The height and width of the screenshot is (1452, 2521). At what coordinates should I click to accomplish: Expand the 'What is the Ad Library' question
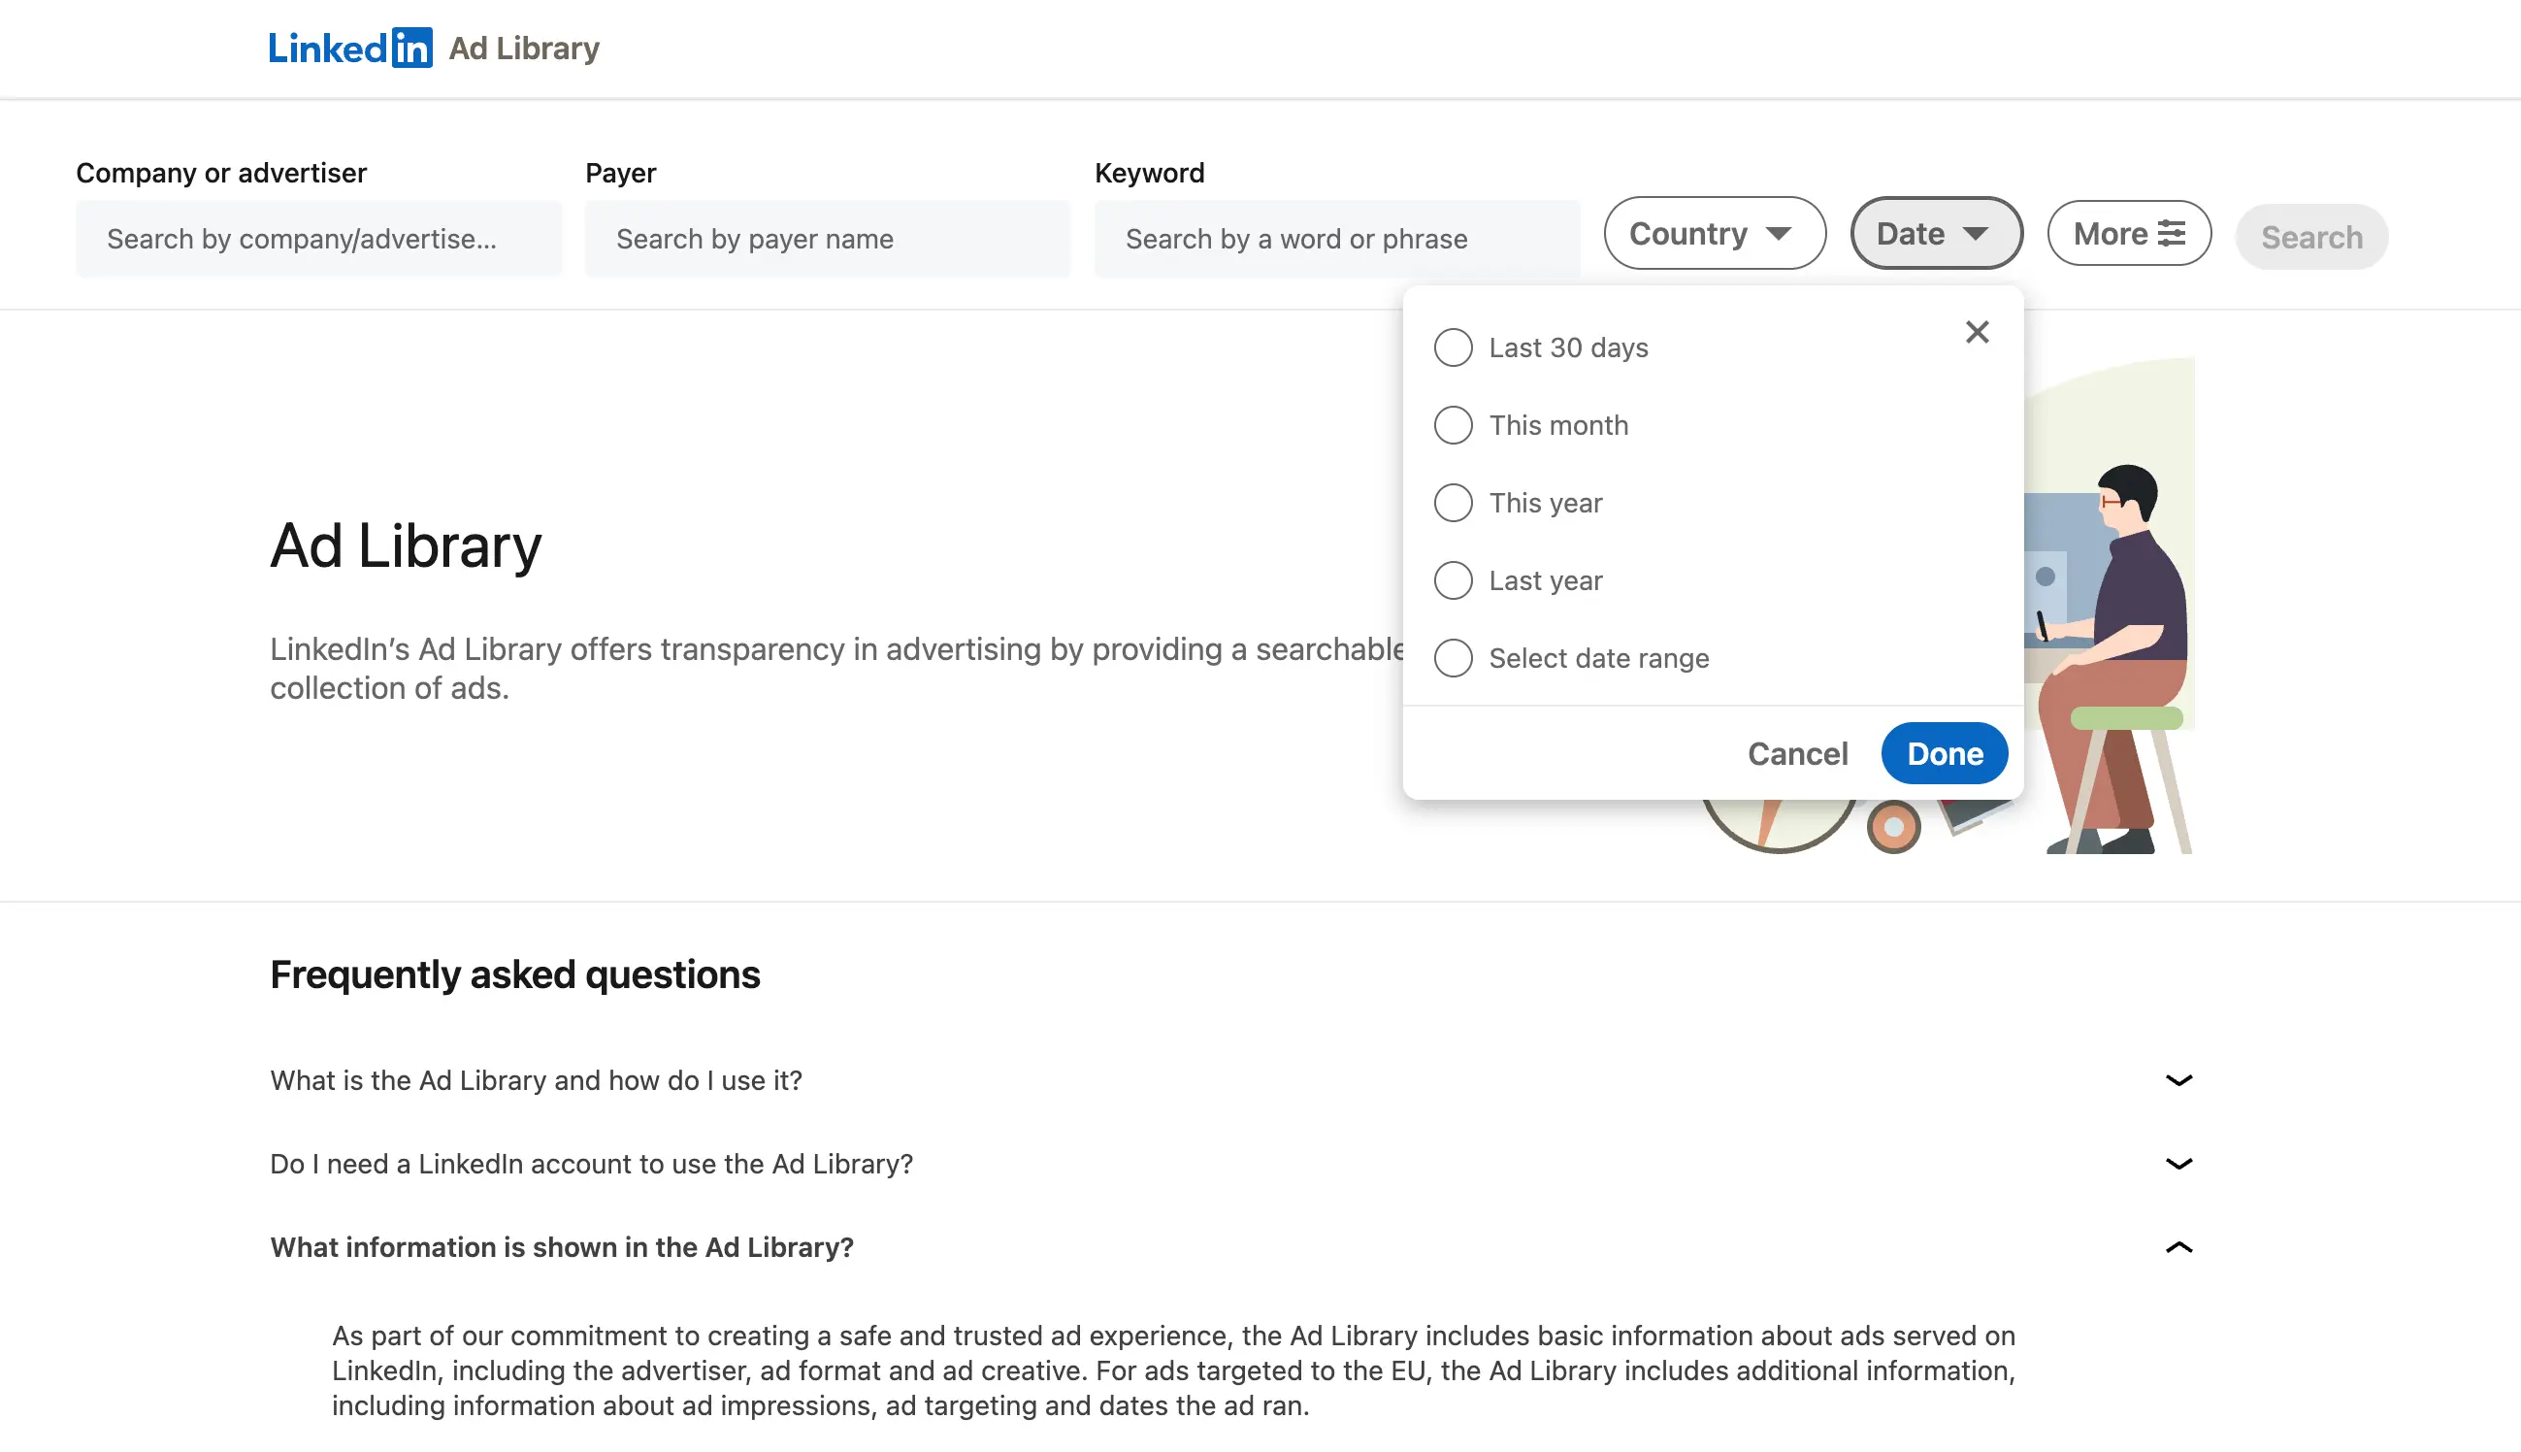(x=2178, y=1081)
